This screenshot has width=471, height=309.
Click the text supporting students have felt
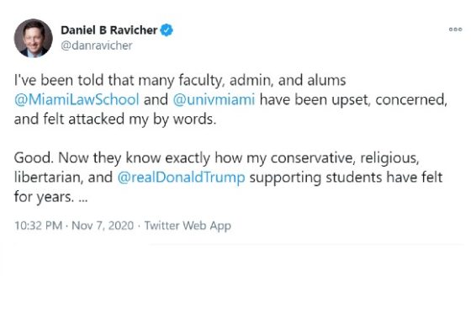346,178
